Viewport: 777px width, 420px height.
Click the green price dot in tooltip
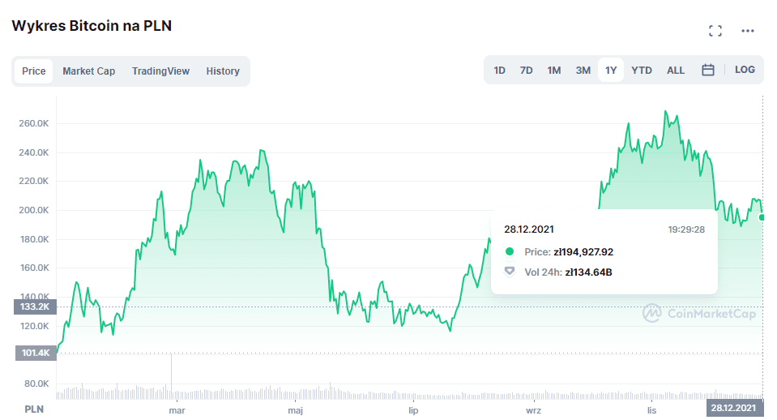coord(510,252)
